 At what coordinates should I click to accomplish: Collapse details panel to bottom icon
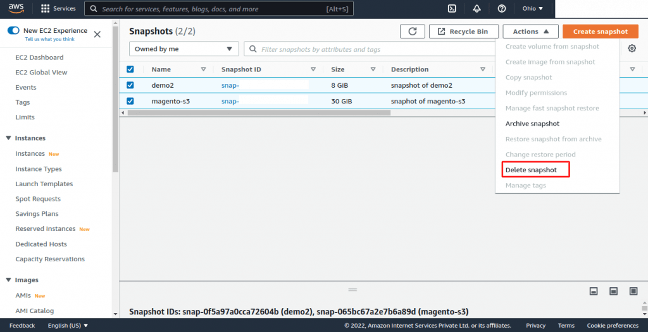(x=594, y=291)
